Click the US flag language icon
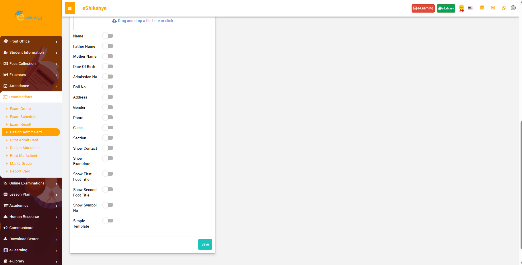This screenshot has width=522, height=265. point(470,8)
